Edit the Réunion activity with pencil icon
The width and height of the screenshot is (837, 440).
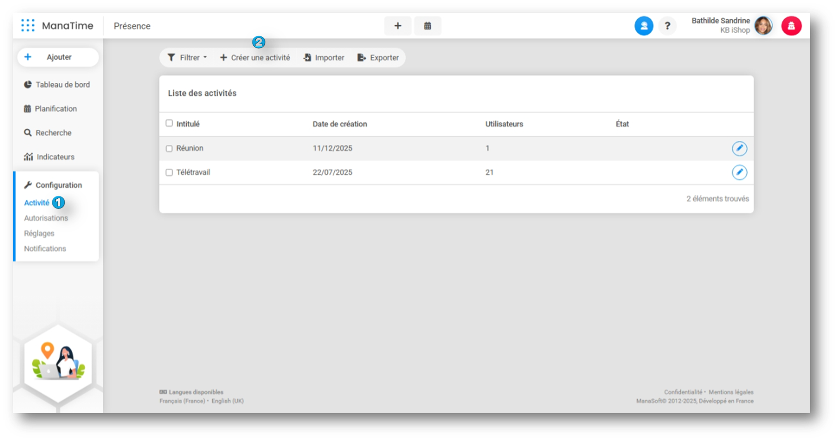click(739, 148)
